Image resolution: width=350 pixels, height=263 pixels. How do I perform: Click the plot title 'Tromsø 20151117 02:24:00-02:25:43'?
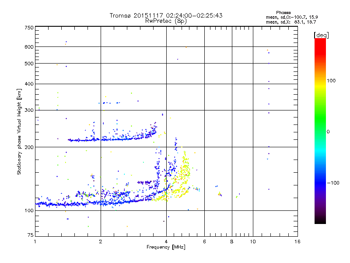pos(166,15)
